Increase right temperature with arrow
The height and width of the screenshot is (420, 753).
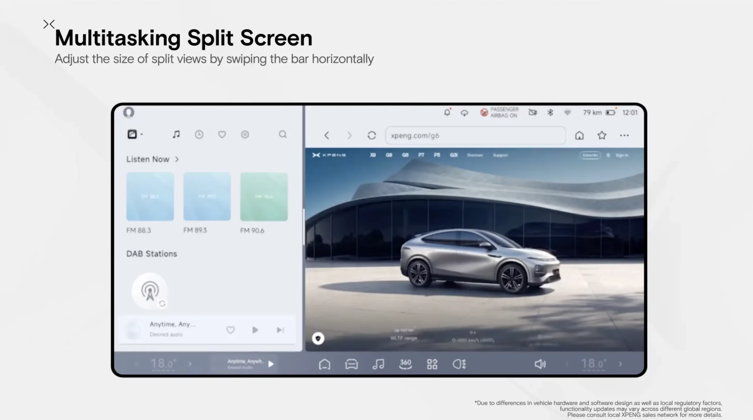coord(620,364)
